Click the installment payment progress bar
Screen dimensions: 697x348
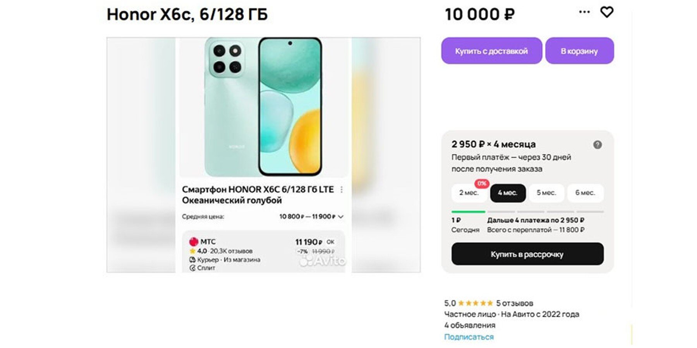pos(527,212)
